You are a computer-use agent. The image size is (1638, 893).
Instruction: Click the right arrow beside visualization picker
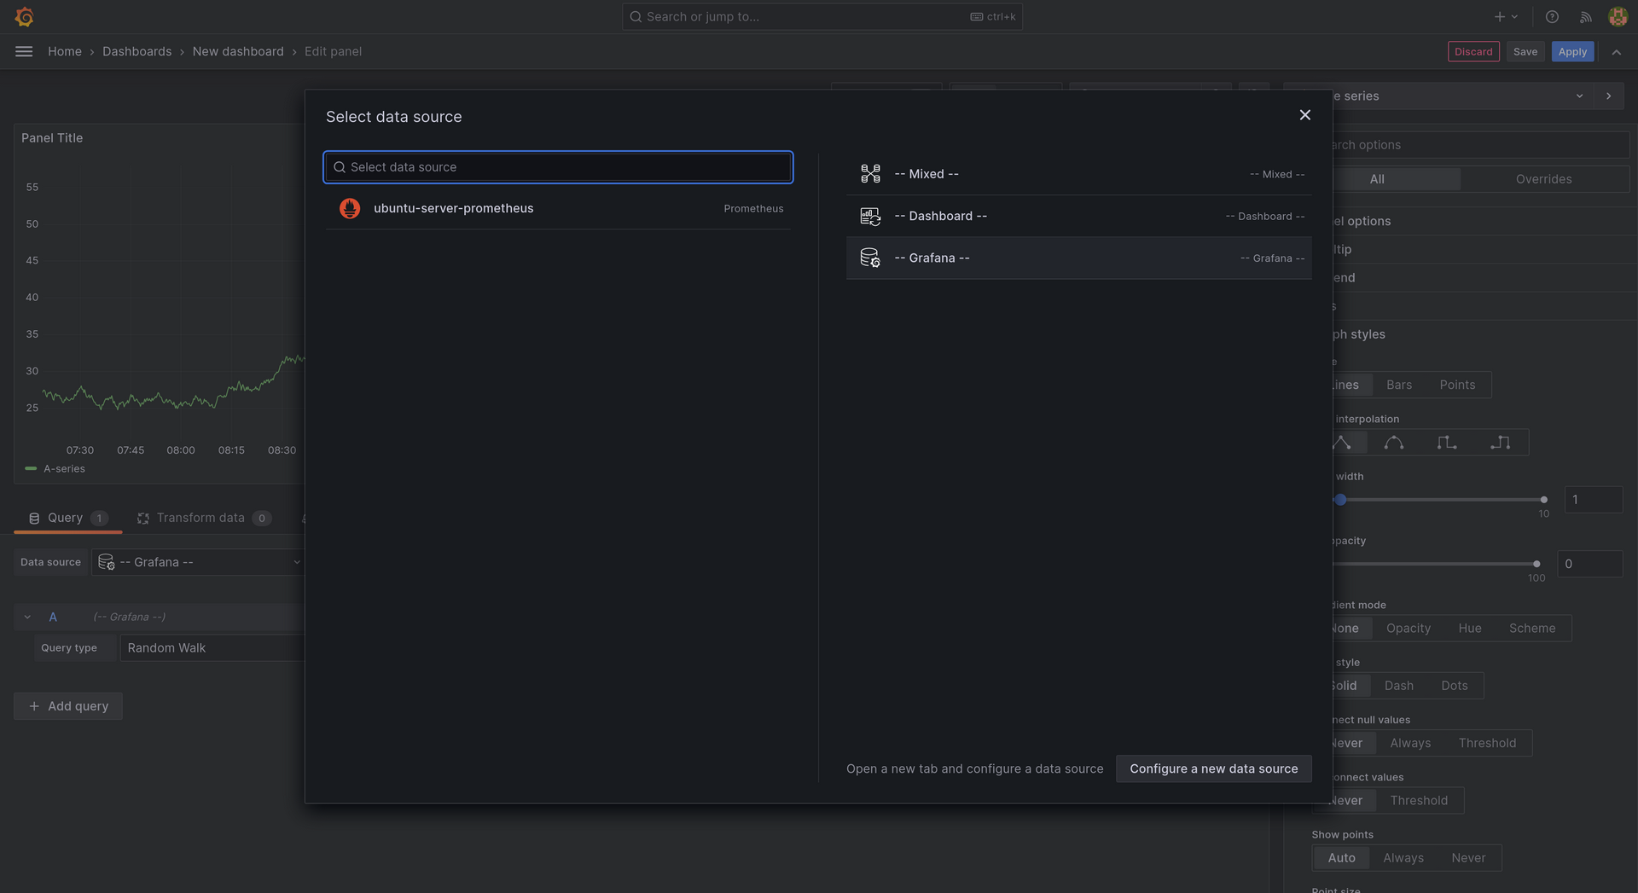[1609, 96]
